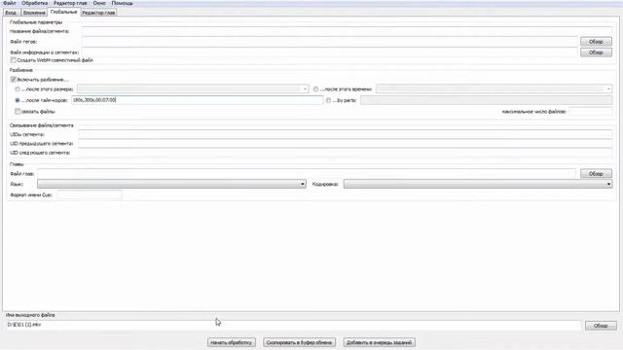Toggle the link files checkbox
This screenshot has height=350, width=623.
tap(18, 112)
